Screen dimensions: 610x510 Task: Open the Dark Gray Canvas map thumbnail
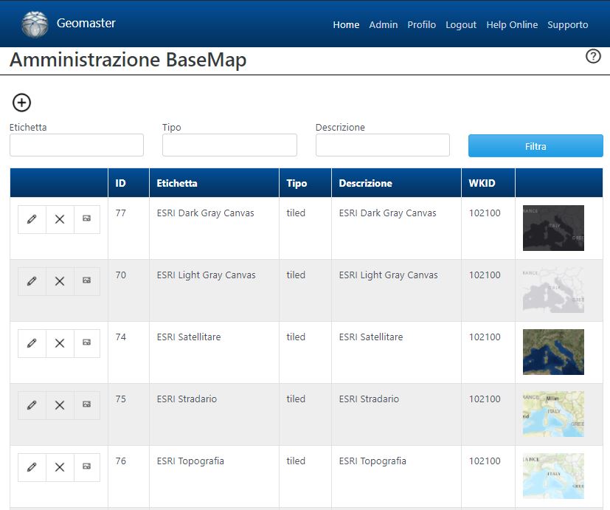[x=553, y=228]
